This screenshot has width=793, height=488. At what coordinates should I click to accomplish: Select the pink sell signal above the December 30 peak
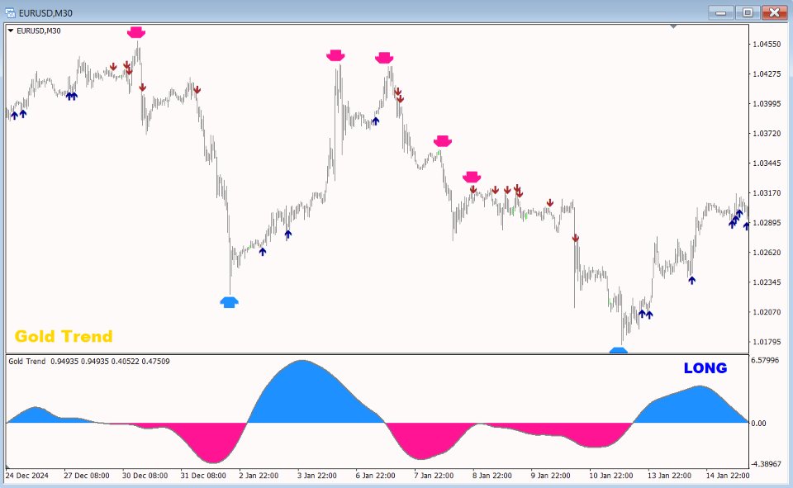(x=135, y=32)
